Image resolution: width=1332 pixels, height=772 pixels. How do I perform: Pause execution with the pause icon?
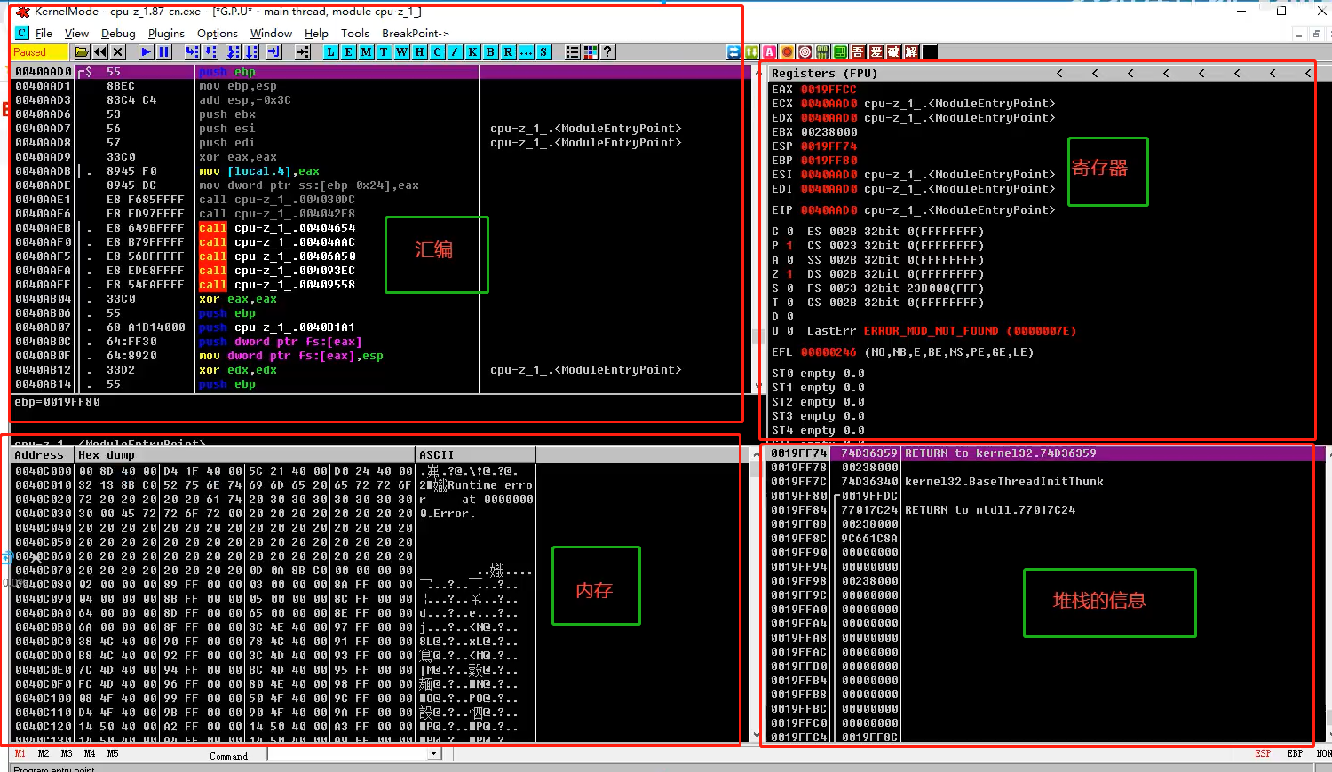coord(163,52)
